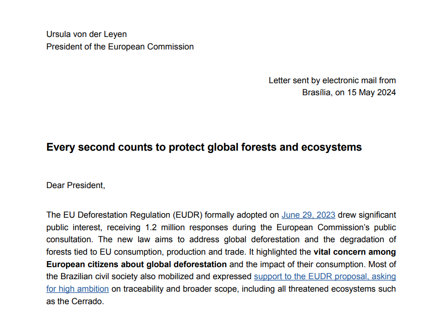Viewport: 436px width, 312px height.
Task: Click bold "European citizens about global deforestation" text
Action: (x=137, y=264)
